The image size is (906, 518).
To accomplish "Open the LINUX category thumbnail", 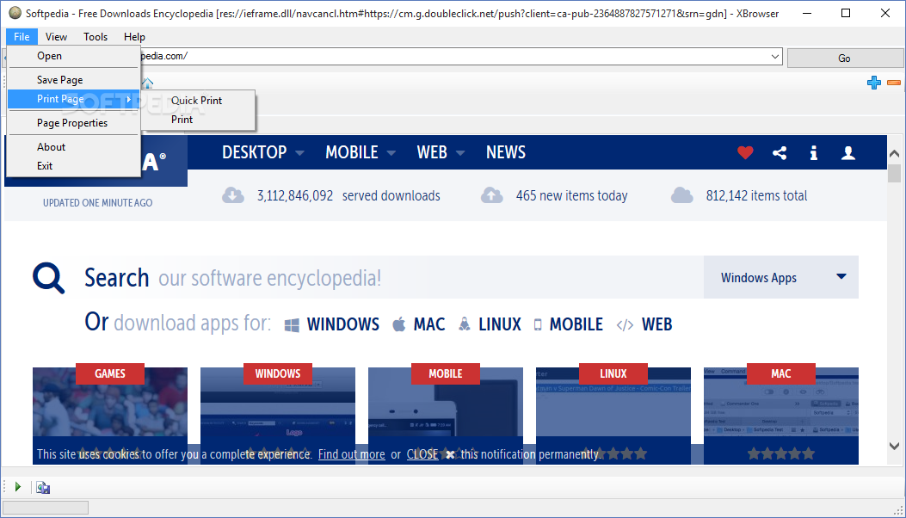I will (613, 416).
